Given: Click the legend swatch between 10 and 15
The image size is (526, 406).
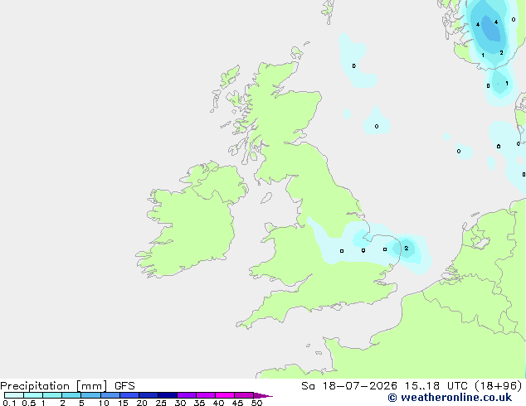Looking at the screenshot, I should pyautogui.click(x=110, y=395).
